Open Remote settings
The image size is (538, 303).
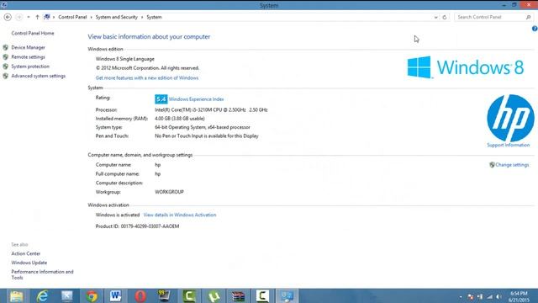pos(28,57)
